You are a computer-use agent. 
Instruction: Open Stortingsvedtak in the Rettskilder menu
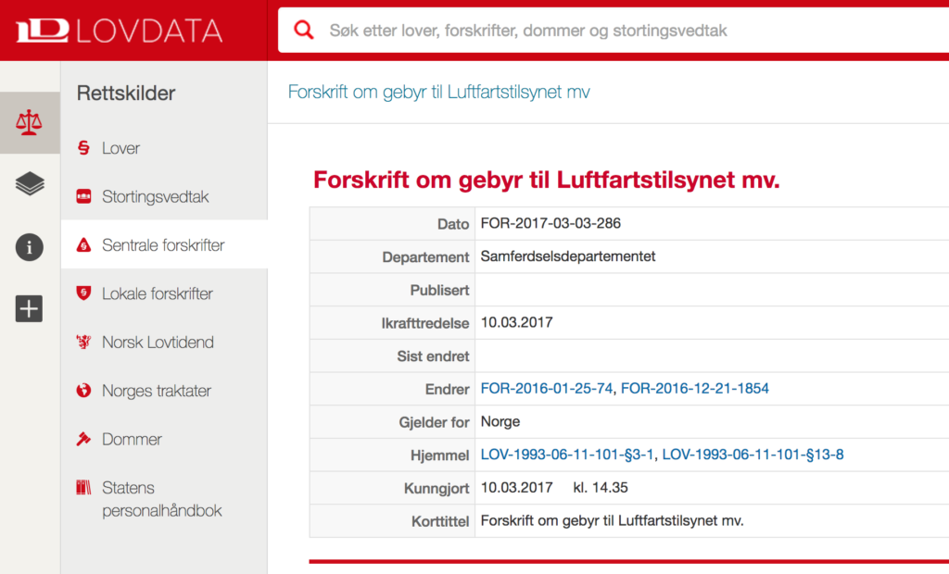tap(155, 197)
